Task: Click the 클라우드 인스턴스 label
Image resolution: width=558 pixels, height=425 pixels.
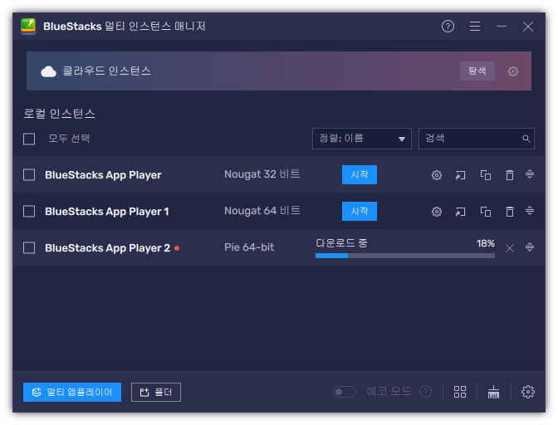Action: [x=107, y=71]
